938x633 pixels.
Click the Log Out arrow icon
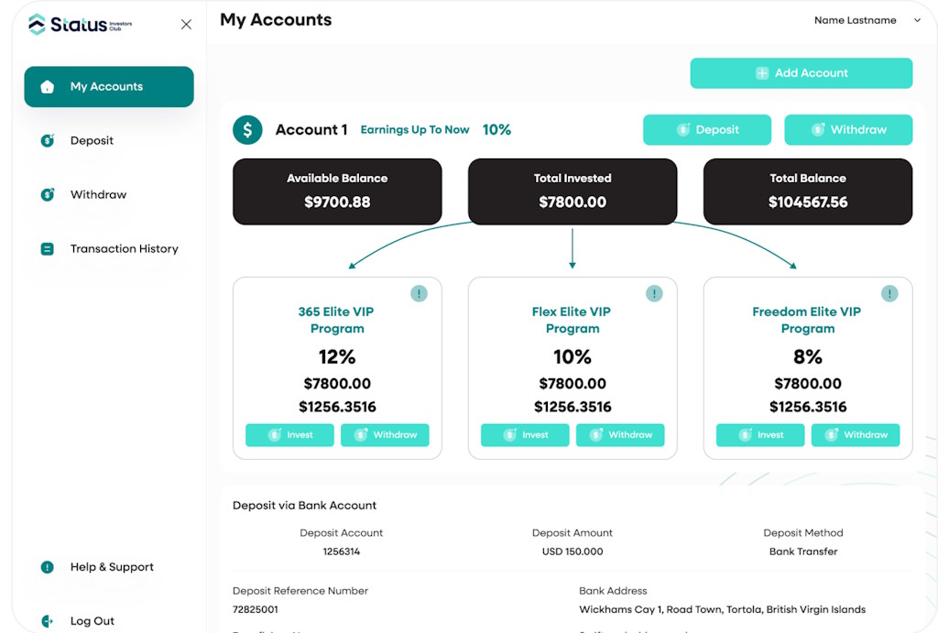click(x=48, y=621)
